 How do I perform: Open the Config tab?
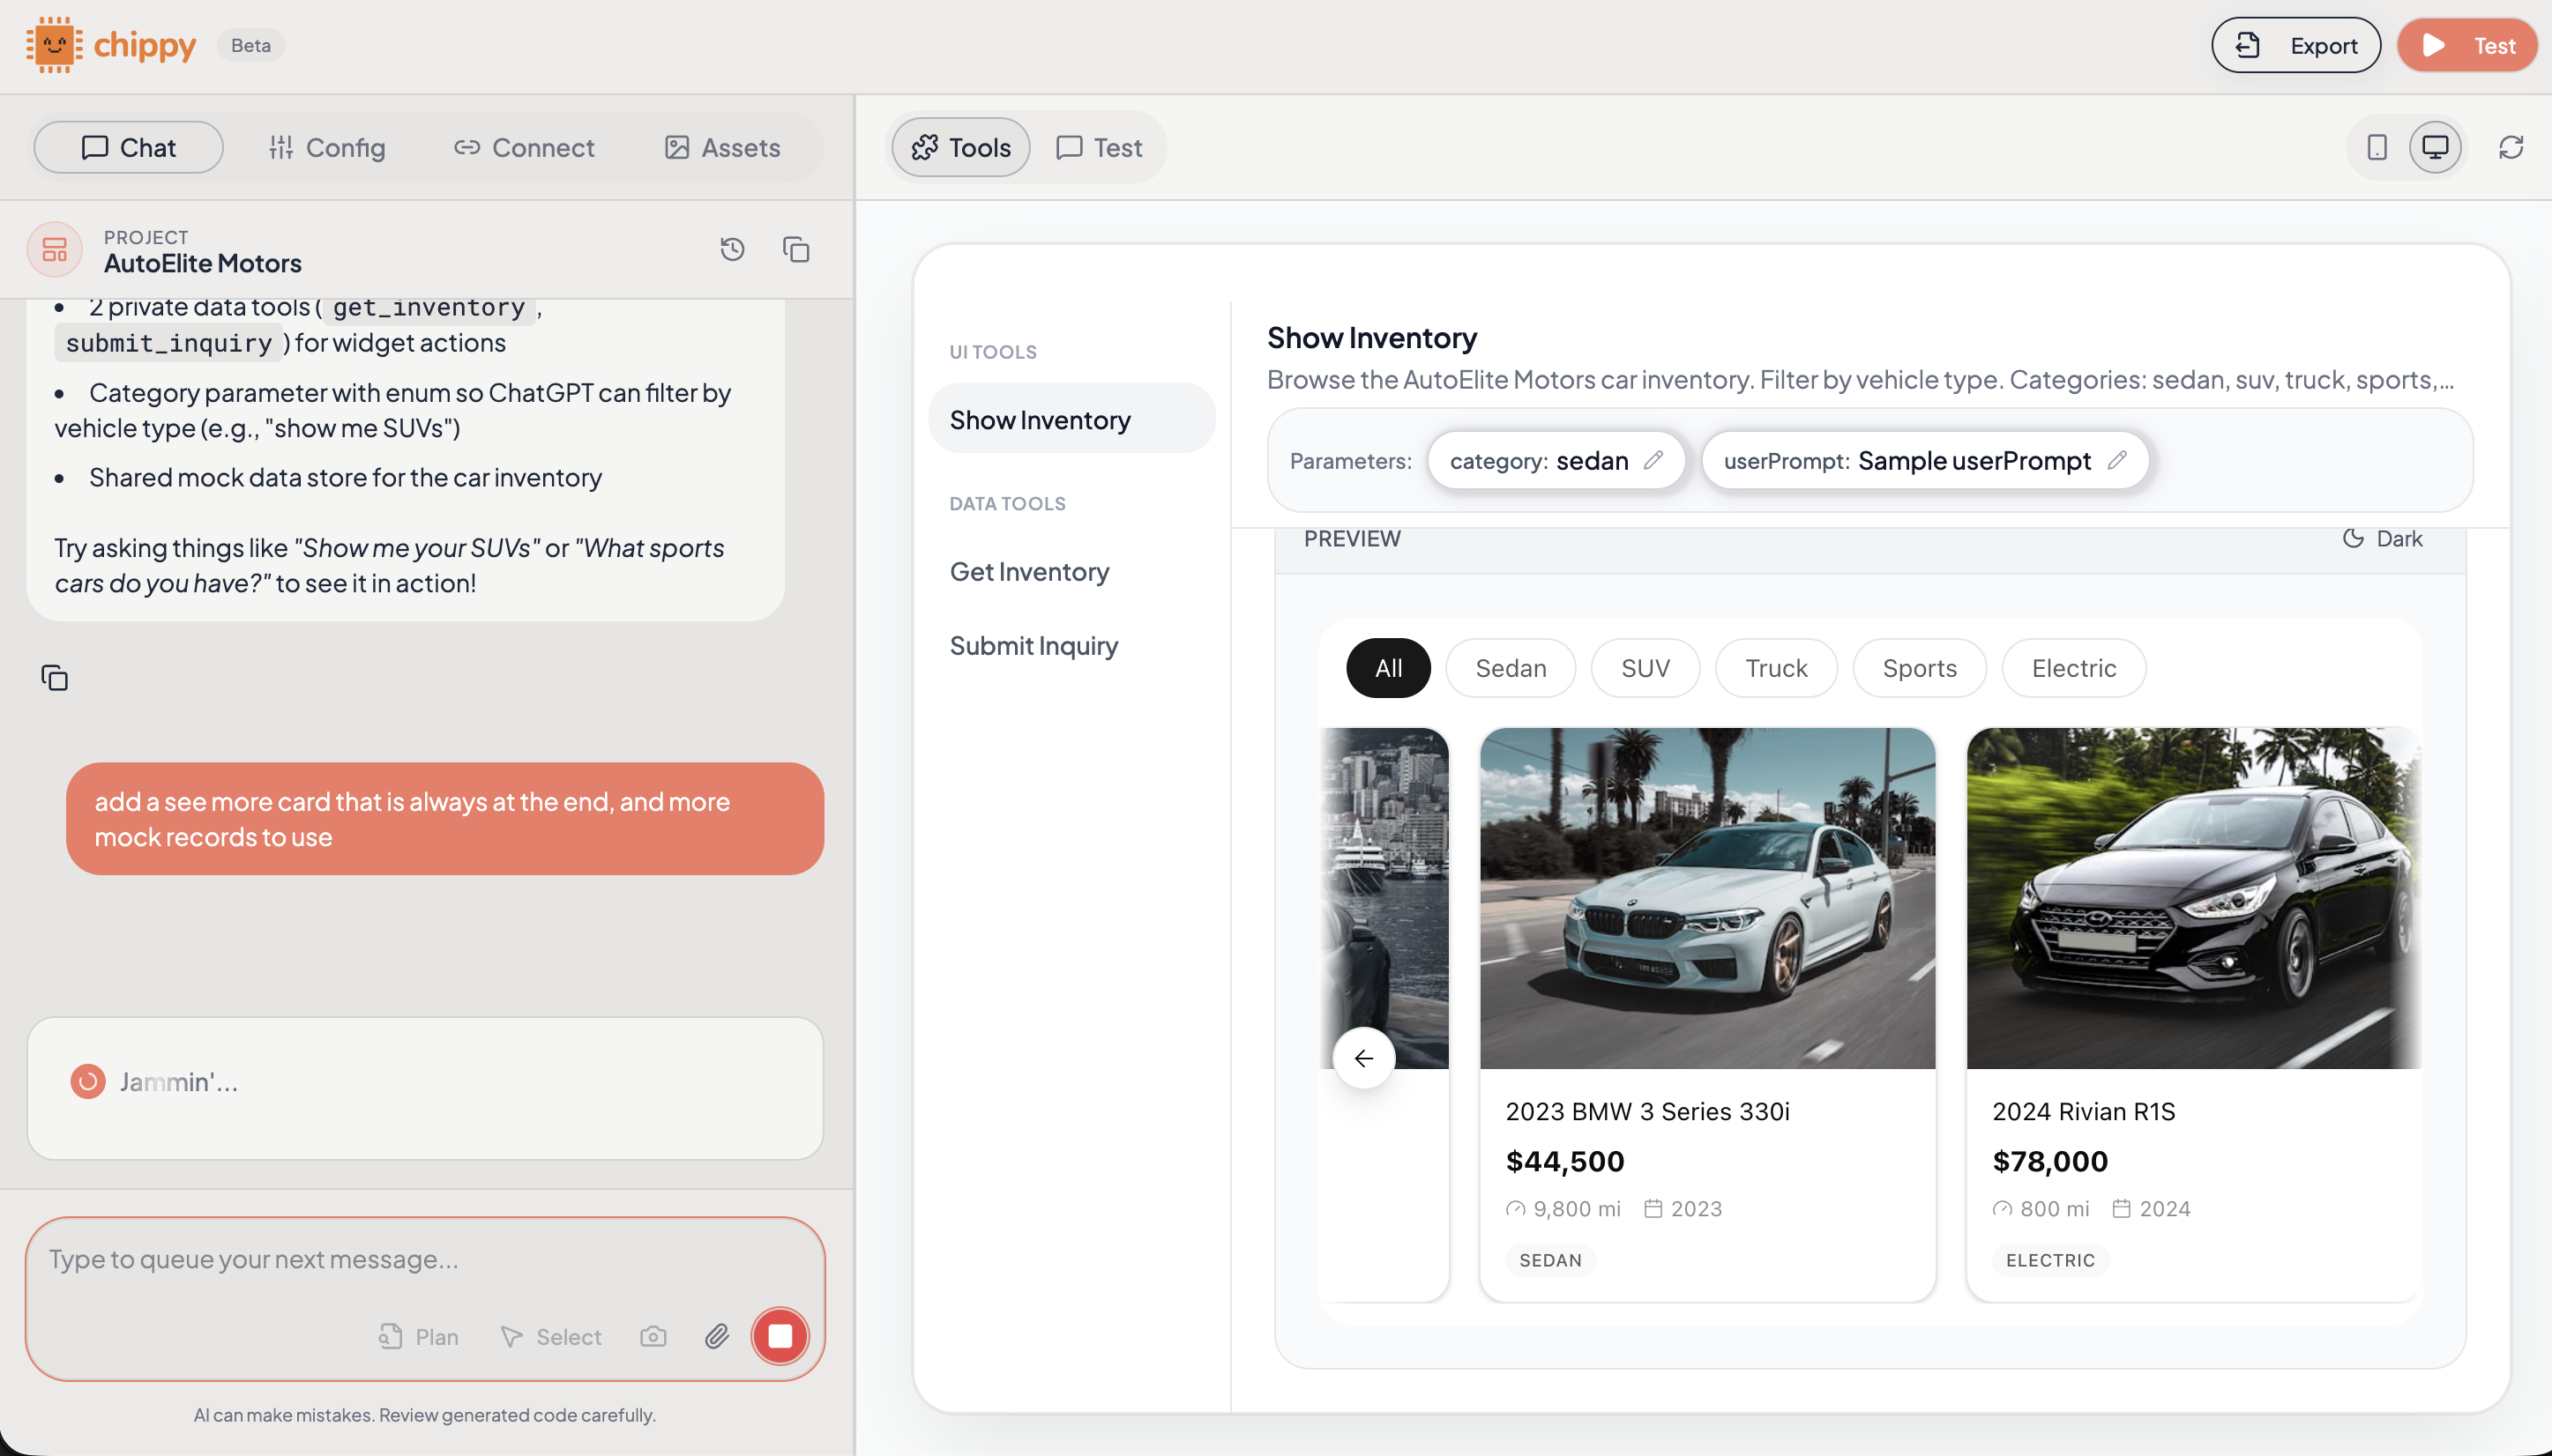327,147
